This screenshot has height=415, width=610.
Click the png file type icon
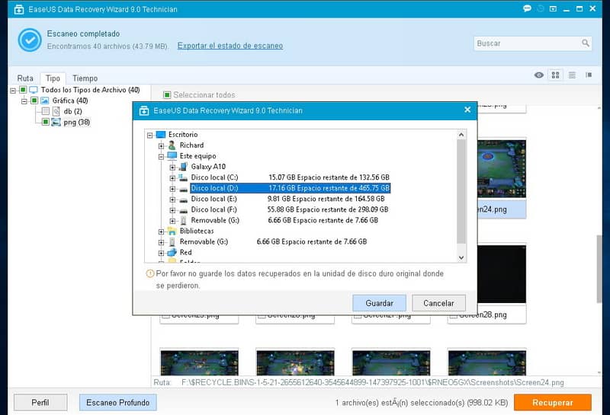coord(56,122)
